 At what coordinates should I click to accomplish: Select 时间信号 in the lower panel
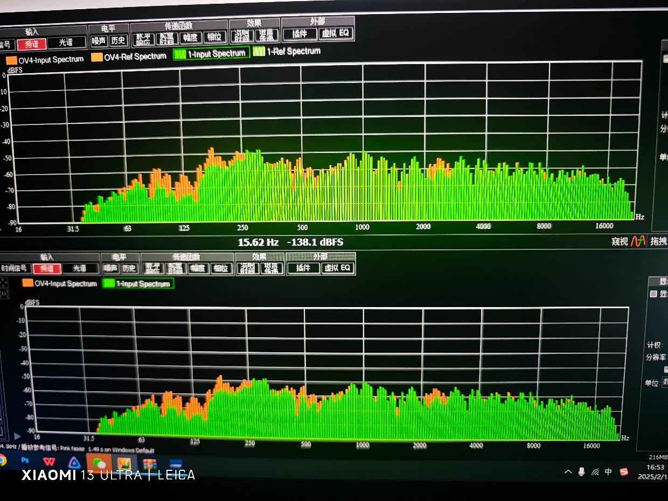tap(14, 268)
